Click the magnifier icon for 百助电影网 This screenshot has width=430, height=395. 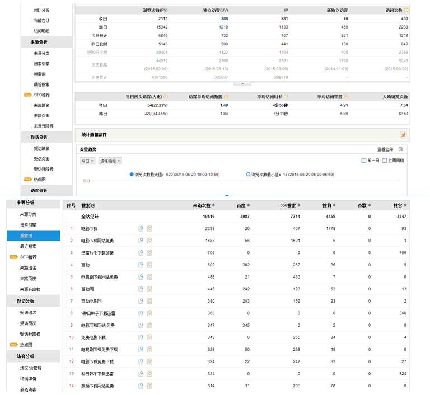[x=141, y=300]
